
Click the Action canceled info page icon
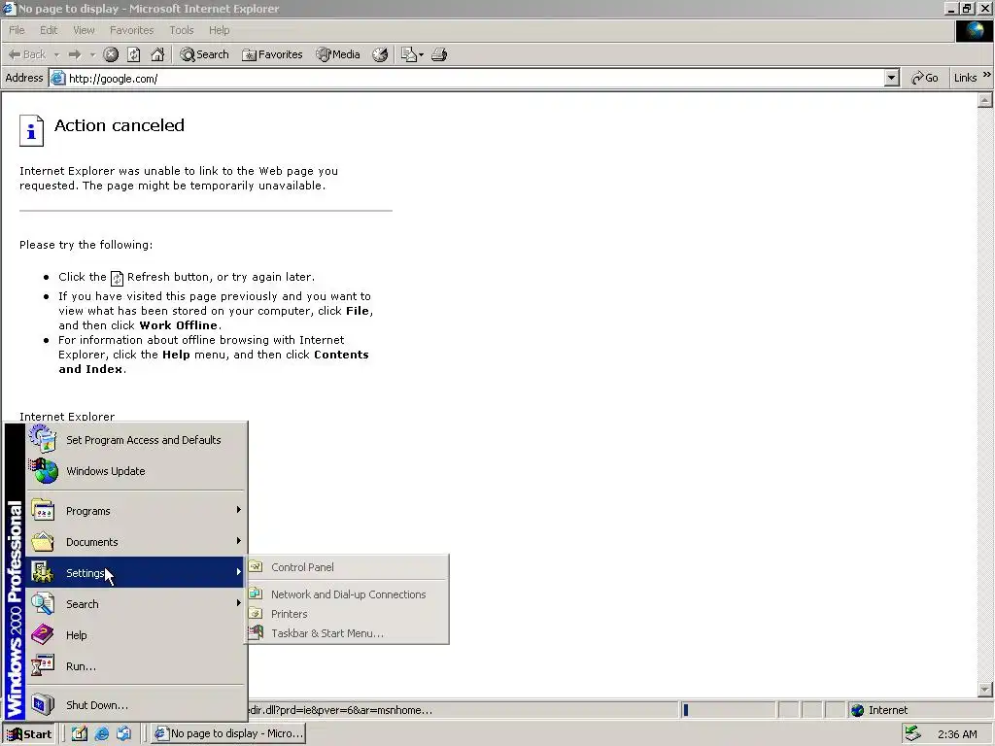pyautogui.click(x=31, y=130)
